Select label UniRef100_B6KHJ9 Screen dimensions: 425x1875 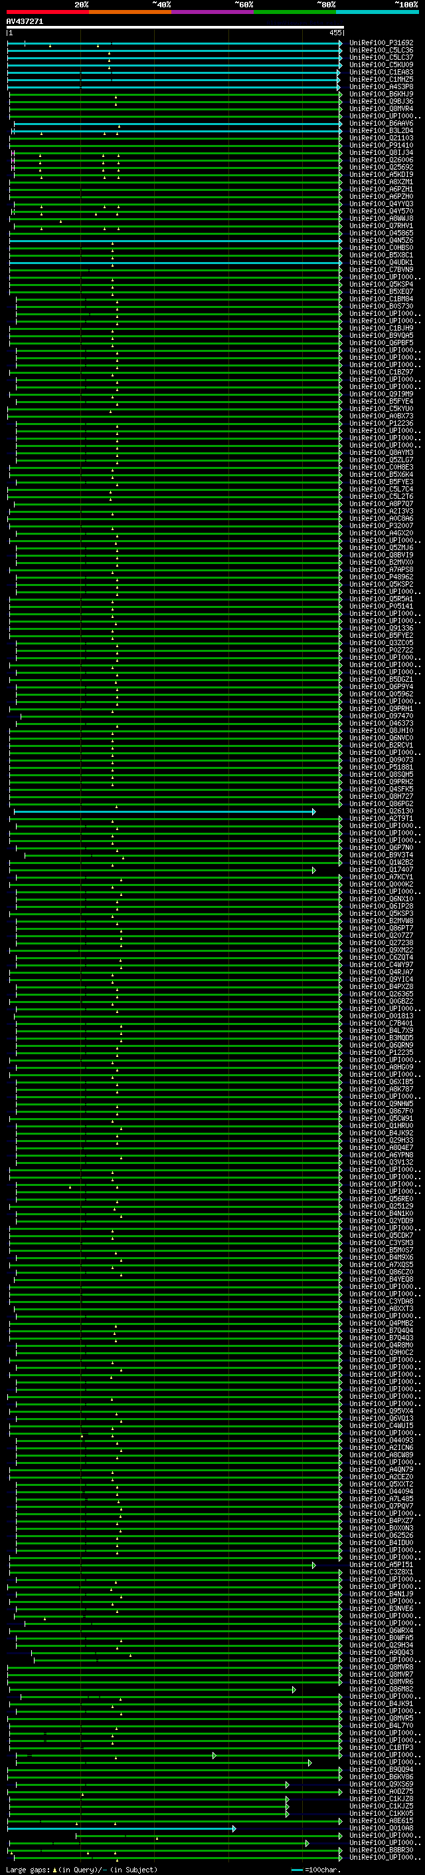tap(381, 94)
